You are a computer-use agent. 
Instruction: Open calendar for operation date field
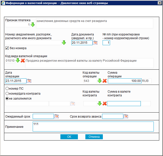[x=29, y=81]
